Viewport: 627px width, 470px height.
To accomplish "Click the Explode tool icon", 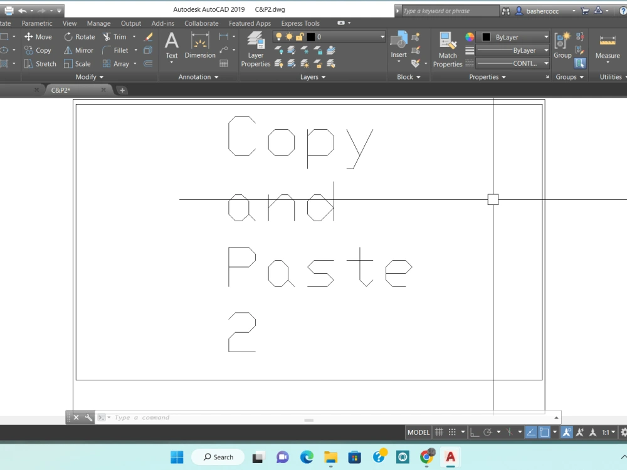I will point(148,50).
